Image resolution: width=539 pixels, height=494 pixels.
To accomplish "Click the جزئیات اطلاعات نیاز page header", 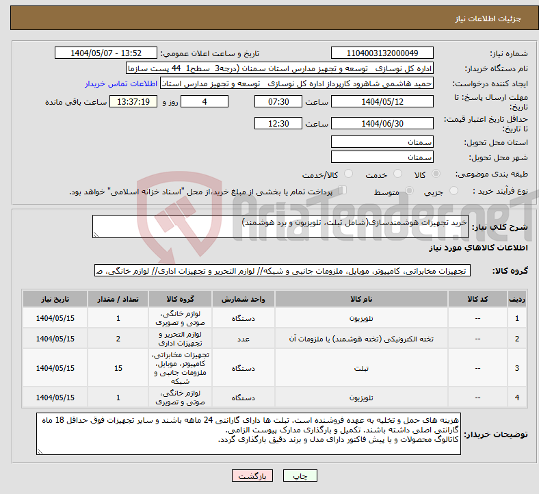I will point(488,18).
